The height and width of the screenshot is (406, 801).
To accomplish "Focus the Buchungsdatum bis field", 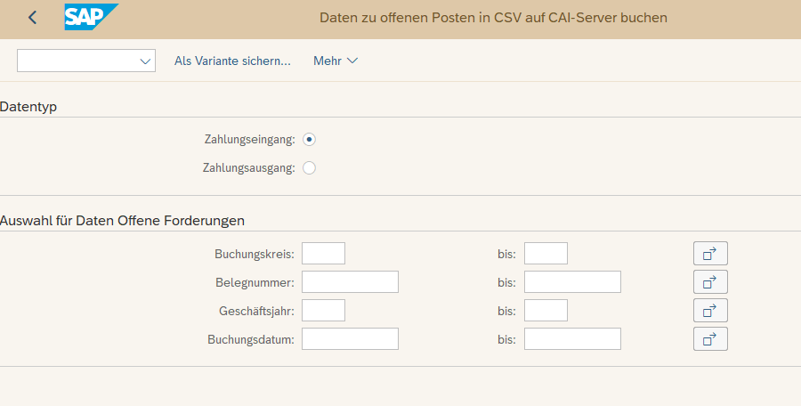I will coord(572,339).
